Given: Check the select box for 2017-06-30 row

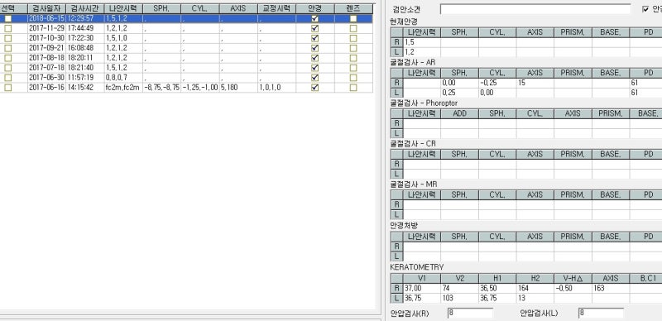Looking at the screenshot, I should 8,78.
